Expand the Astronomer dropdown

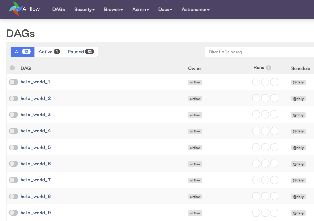[x=195, y=9]
